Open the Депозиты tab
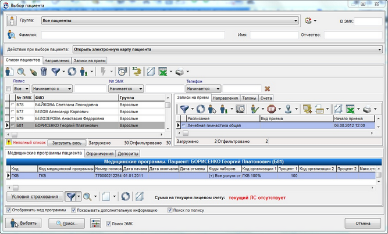The image size is (388, 234). (x=127, y=154)
